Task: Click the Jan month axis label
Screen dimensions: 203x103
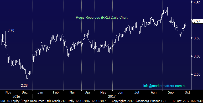Action: coord(40,92)
